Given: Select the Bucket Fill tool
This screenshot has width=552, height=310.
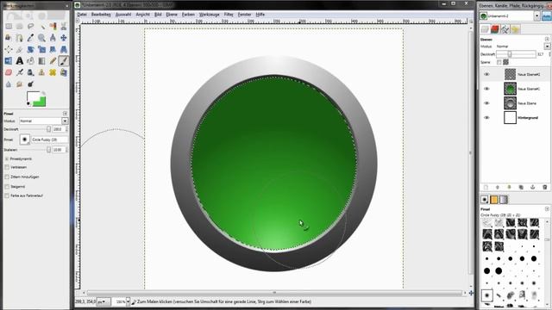Looking at the screenshot, I should (31, 61).
